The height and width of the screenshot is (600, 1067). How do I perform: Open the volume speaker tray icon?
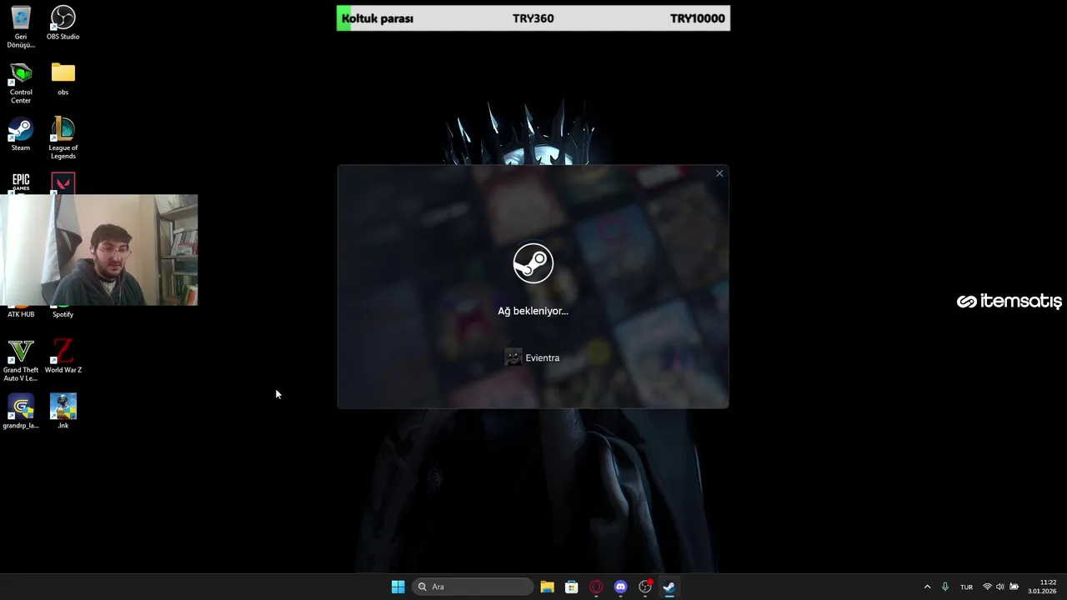(1000, 587)
